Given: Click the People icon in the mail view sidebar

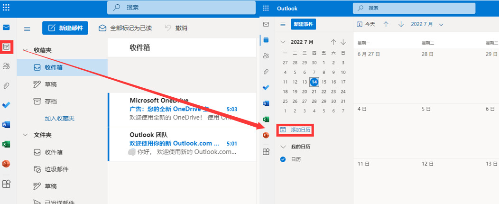Looking at the screenshot, I should 6,66.
